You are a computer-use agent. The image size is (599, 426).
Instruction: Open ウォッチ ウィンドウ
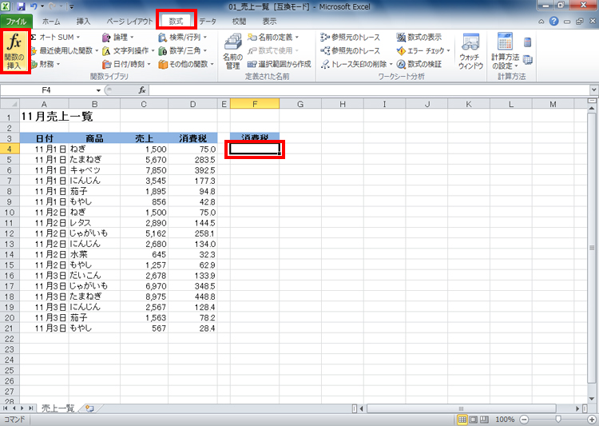470,51
